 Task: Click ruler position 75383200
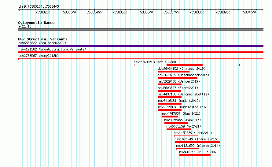coord(43,12)
